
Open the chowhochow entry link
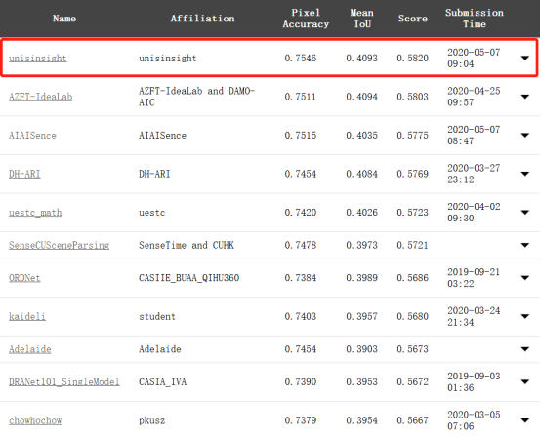pyautogui.click(x=35, y=420)
